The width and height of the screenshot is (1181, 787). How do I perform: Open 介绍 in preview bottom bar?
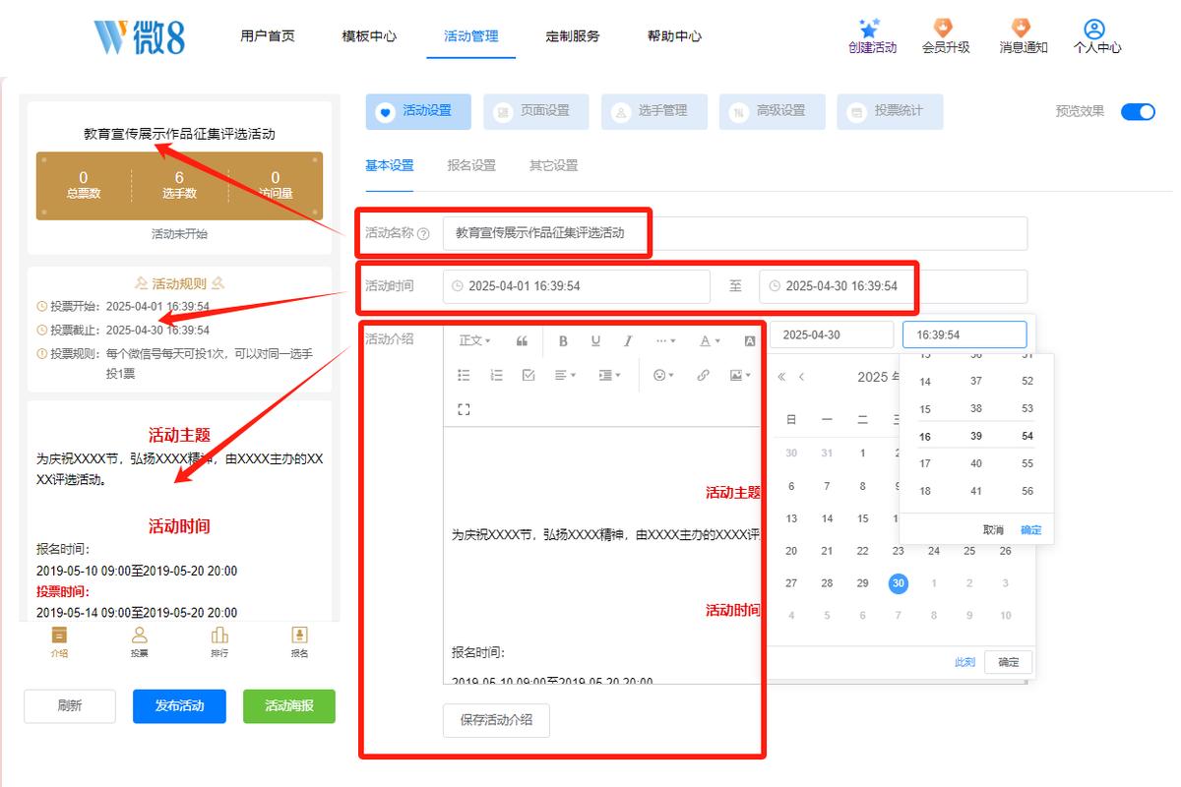click(59, 641)
